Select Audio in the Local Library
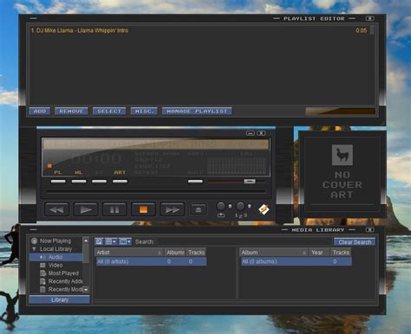 point(55,257)
